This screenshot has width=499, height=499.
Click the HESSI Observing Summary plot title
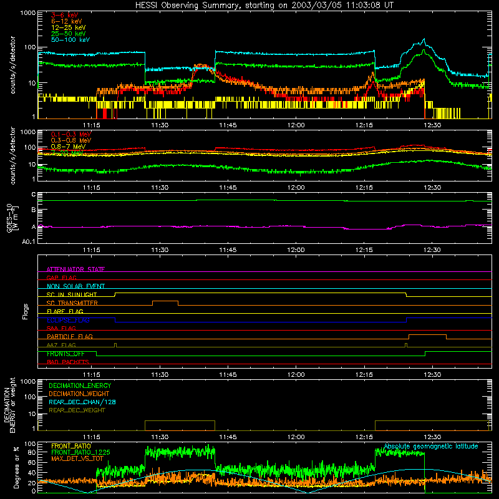tap(264, 6)
